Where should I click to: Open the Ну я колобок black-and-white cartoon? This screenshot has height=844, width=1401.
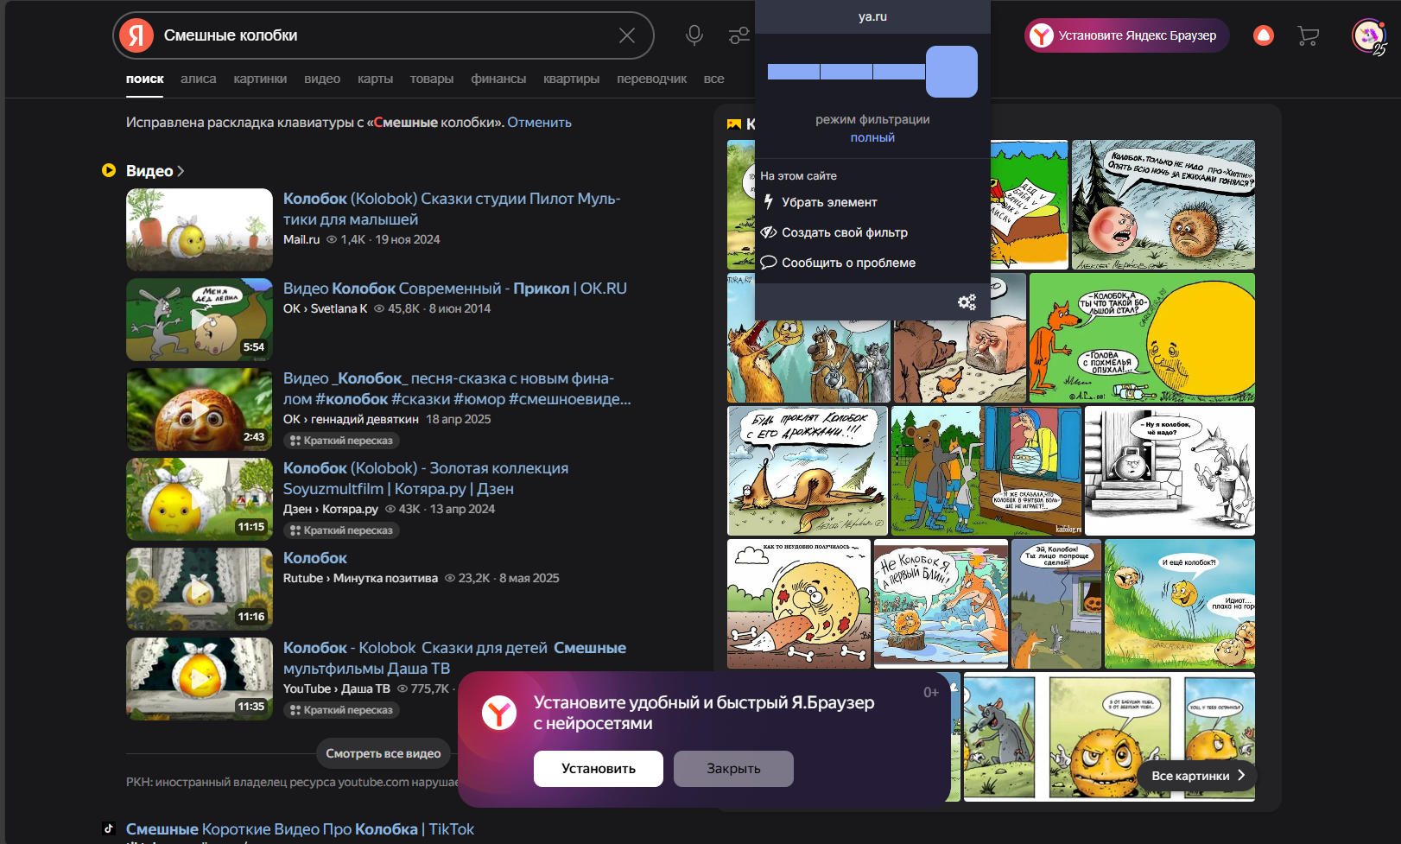[1170, 471]
